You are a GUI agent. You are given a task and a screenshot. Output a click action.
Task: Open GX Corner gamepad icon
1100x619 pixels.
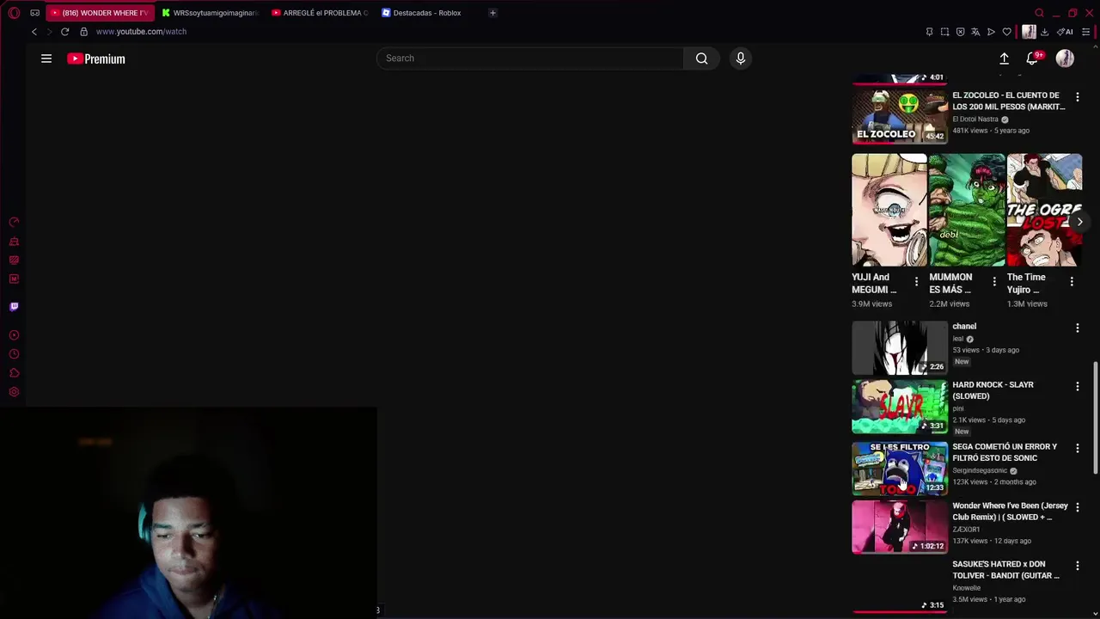coord(34,13)
